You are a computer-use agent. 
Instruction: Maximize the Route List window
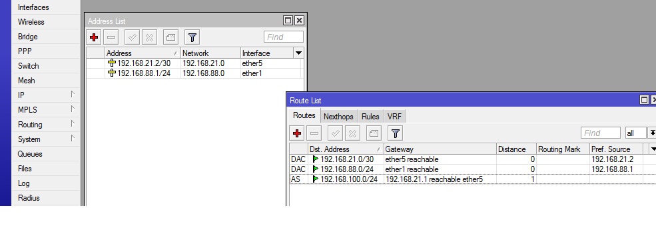(644, 100)
